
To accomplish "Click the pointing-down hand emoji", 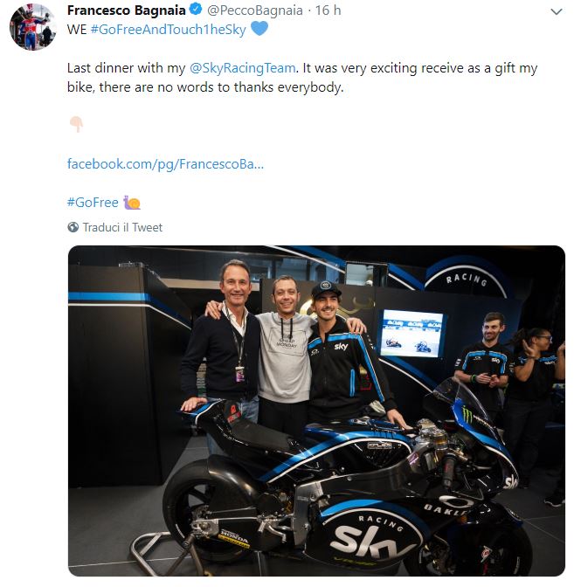I will 76,124.
